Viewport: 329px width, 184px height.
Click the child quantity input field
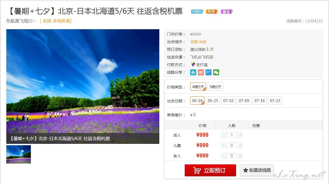[232, 145]
